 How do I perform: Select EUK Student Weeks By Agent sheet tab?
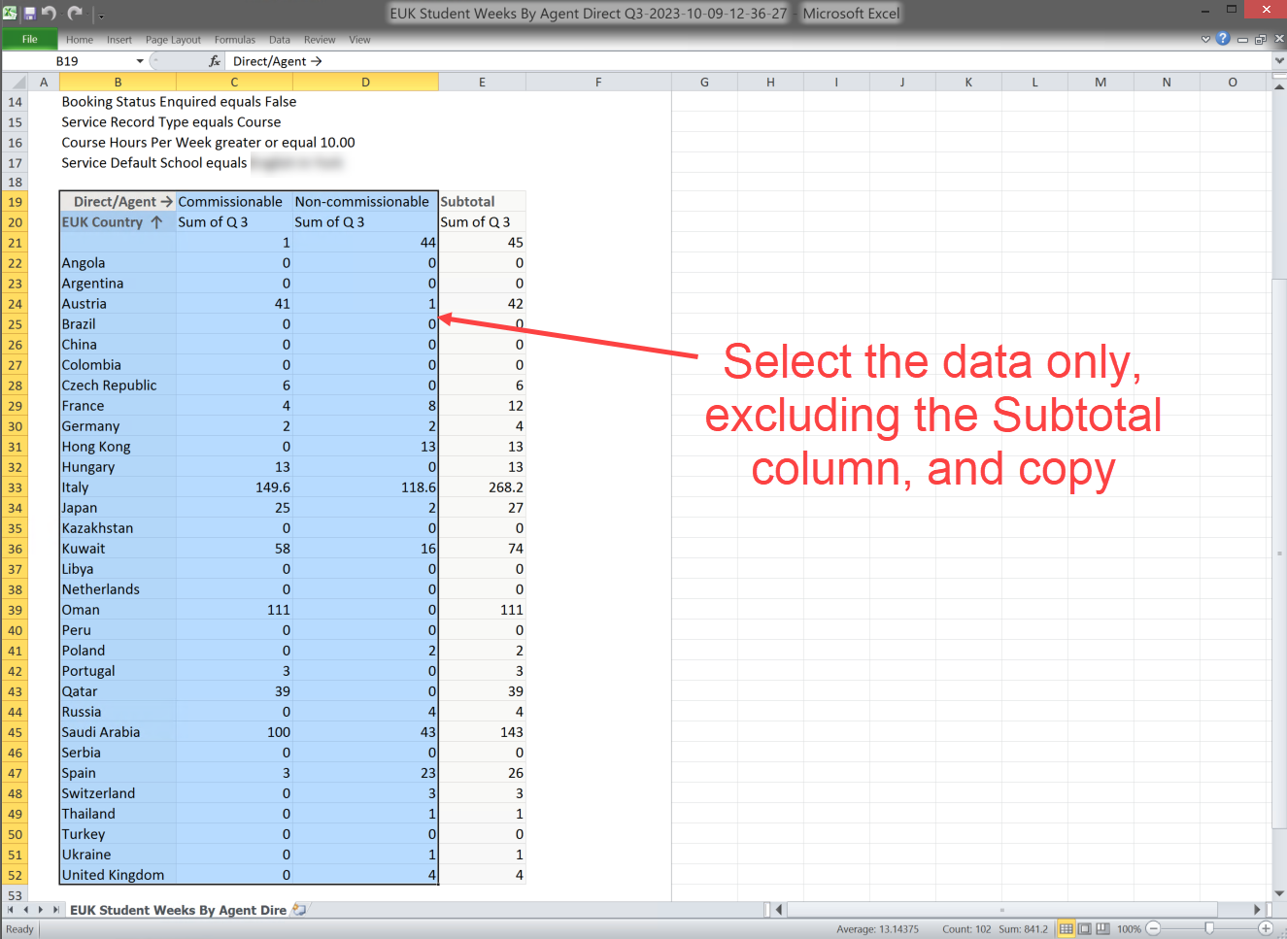(x=178, y=910)
